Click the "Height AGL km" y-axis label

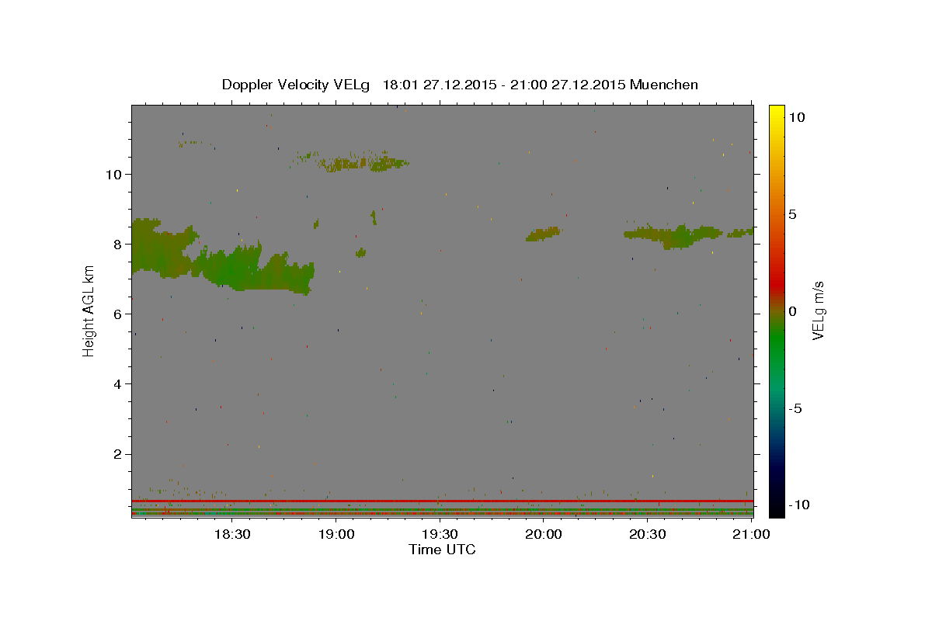click(89, 310)
